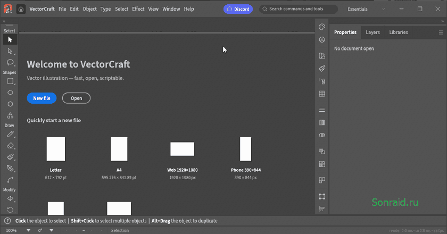Open the Transform bounding box panel
The width and height of the screenshot is (447, 234).
tap(322, 196)
